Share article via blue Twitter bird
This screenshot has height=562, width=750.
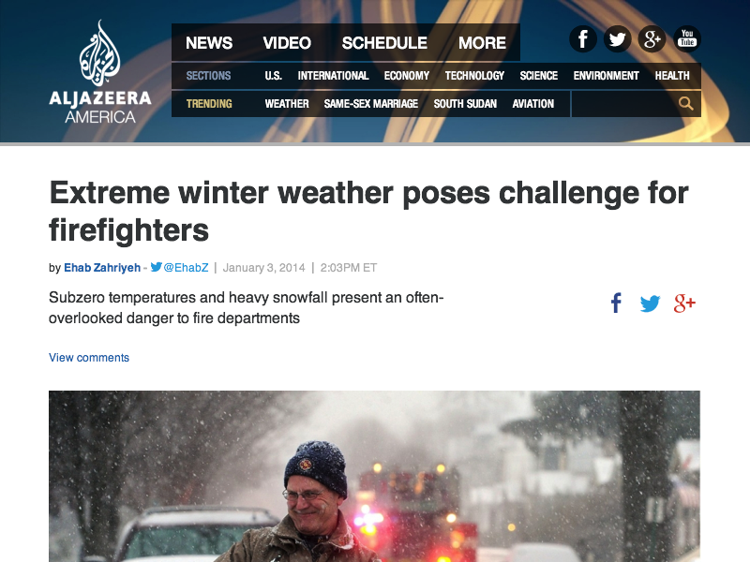[650, 303]
